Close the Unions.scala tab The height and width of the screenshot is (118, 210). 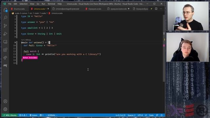pyautogui.click(x=48, y=9)
